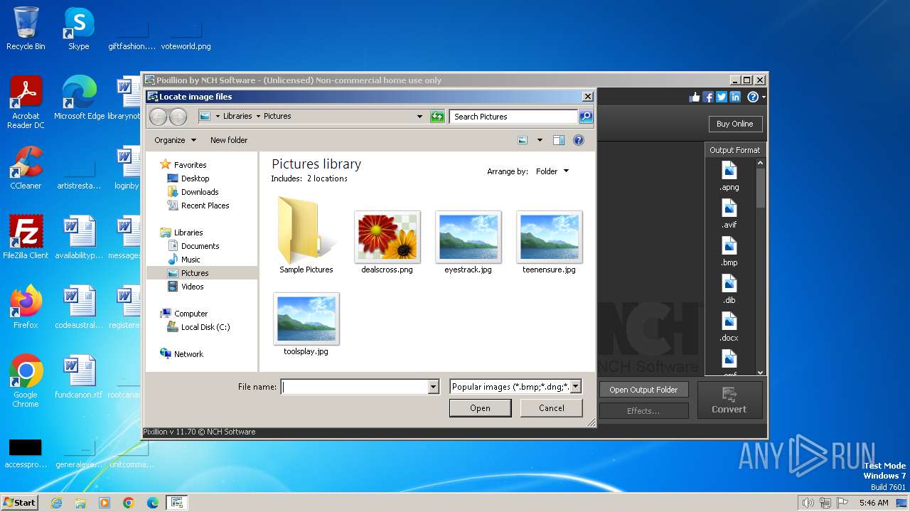Expand the Pixillion help dropdown arrow
The image size is (910, 512).
pos(764,97)
